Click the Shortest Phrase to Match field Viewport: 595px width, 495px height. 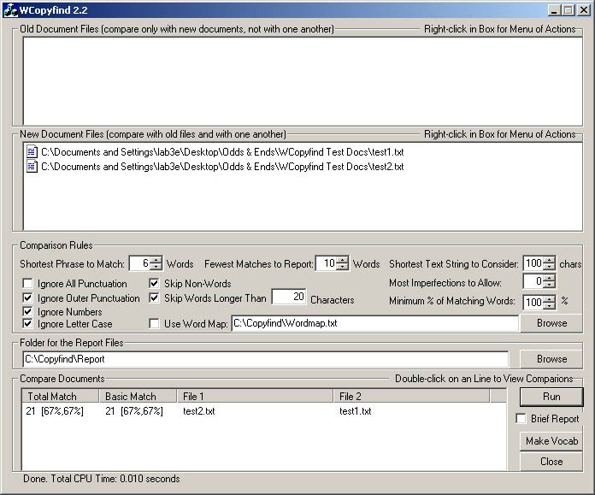139,263
